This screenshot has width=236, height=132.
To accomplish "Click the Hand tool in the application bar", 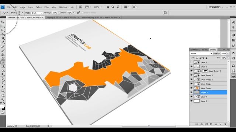I will point(108,7).
